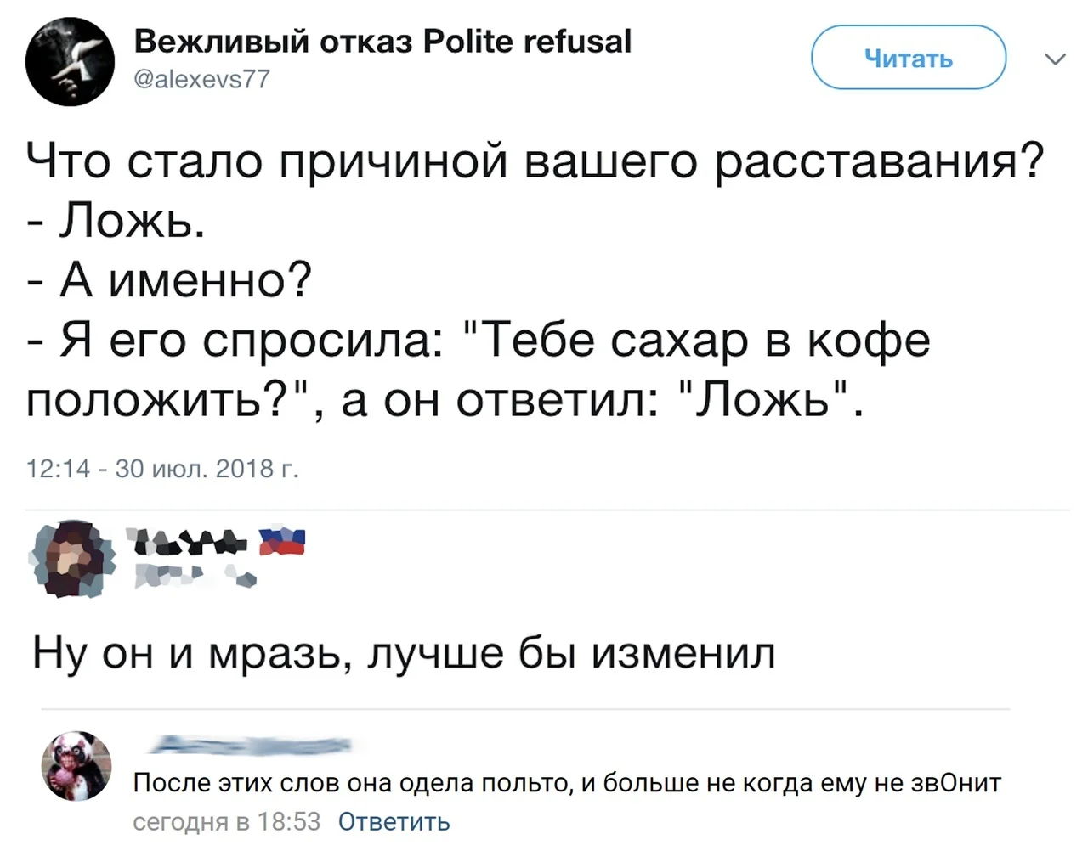Select the reply text "Ну он и мразь, лучше бы изменил"
1088x845 pixels.
tap(404, 654)
